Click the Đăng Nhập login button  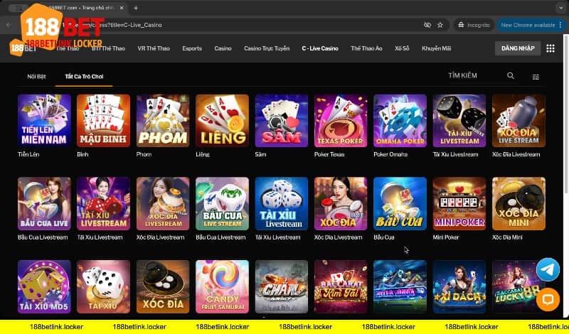pos(517,48)
